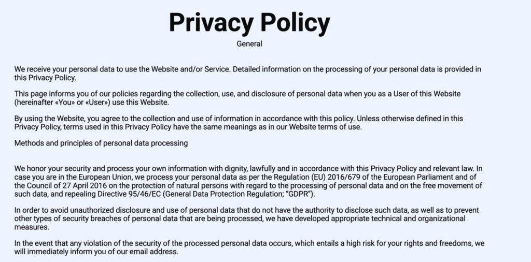
Task: Click the paragraph starting 'By using the Website'
Action: 239,123
